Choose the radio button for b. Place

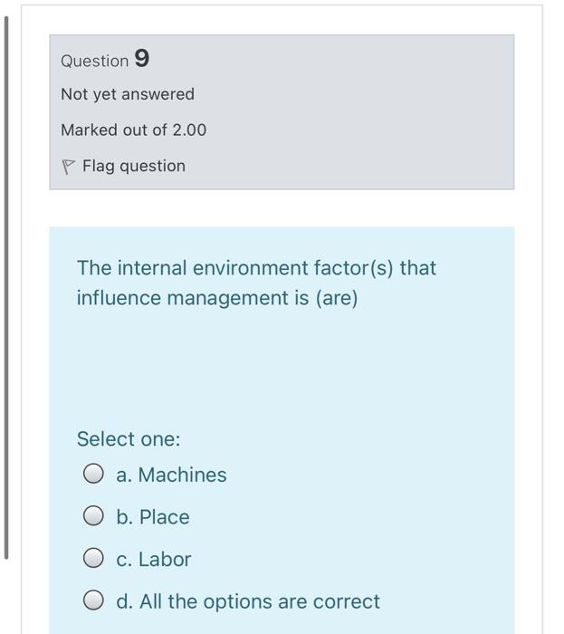point(94,517)
